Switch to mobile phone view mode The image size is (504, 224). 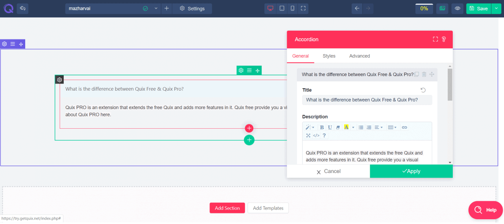point(292,8)
